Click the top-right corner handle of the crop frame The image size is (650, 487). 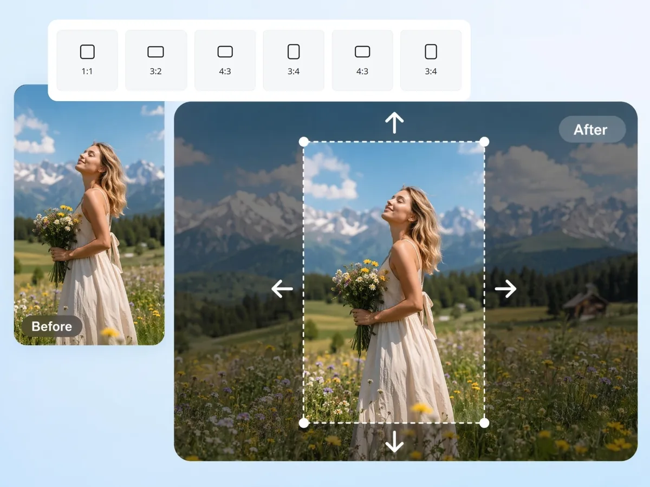coord(484,142)
